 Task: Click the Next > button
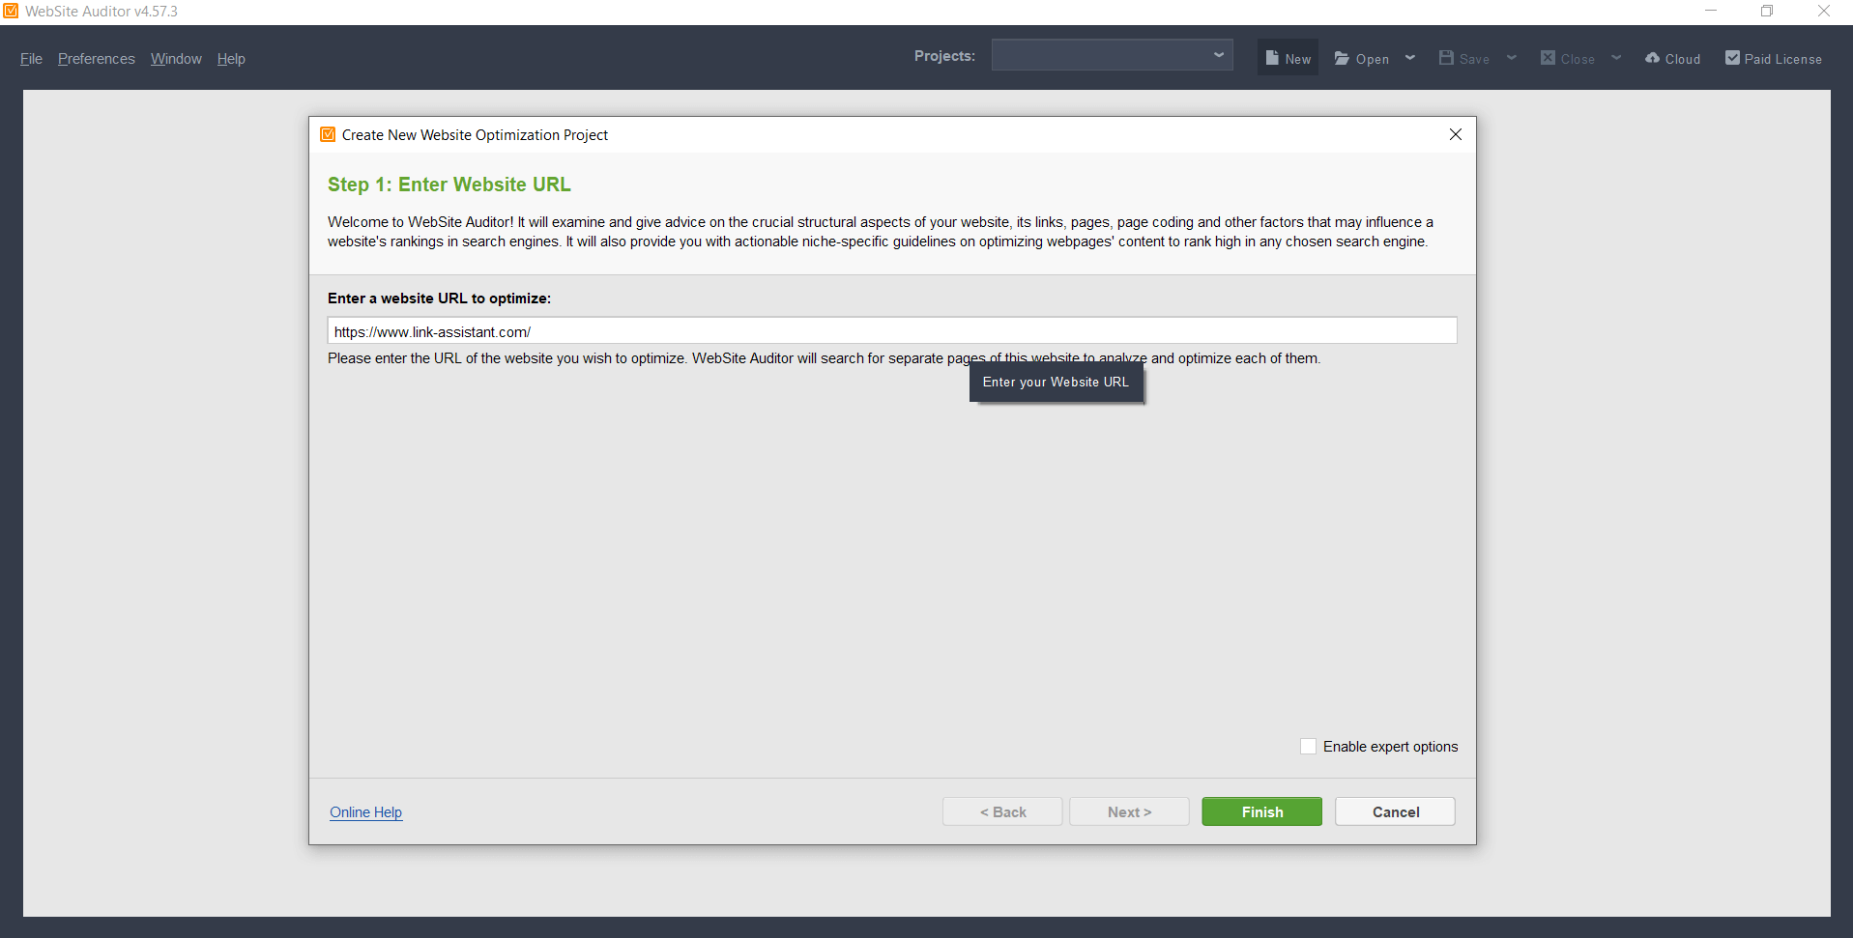tap(1129, 811)
